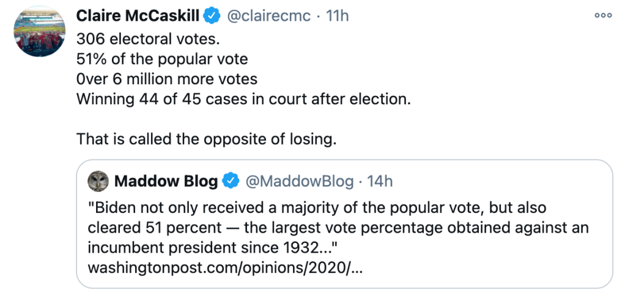Image resolution: width=625 pixels, height=293 pixels.
Task: Open the washingtonpost.com opinions link
Action: pos(226,268)
